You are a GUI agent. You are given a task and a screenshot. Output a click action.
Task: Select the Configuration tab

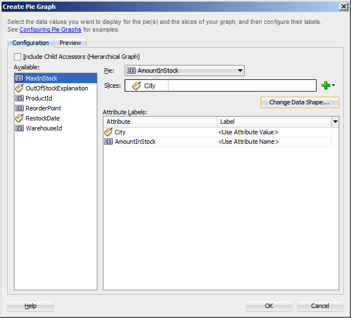pos(31,43)
